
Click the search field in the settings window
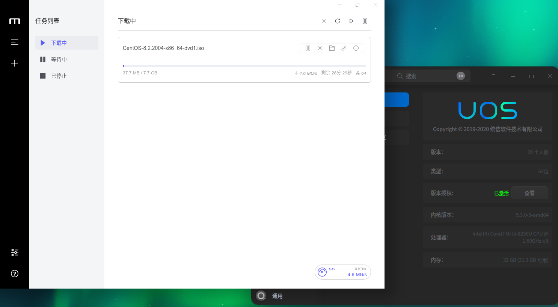pos(428,76)
